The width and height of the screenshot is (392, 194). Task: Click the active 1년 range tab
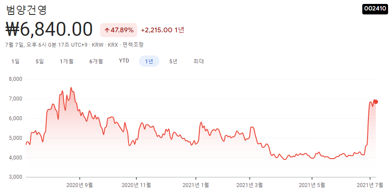click(x=149, y=61)
